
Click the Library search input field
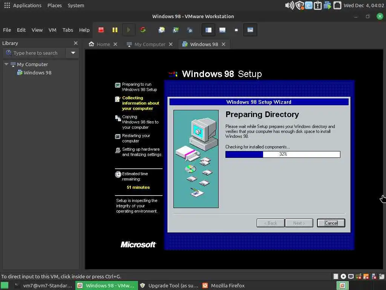coord(34,53)
